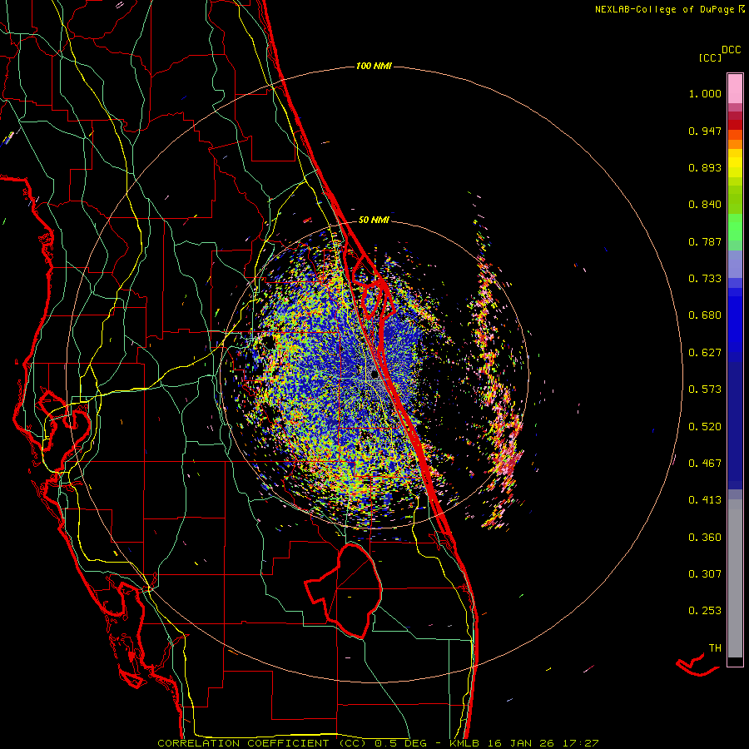Click the CORRELATION COEFFICIENT (CC) caption
749x749 pixels.
[262, 743]
